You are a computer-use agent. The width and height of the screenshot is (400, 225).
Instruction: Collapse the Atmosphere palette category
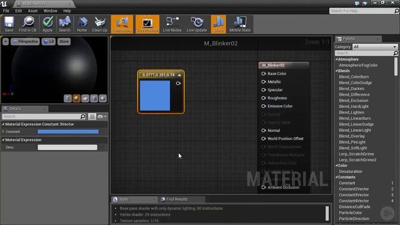336,59
